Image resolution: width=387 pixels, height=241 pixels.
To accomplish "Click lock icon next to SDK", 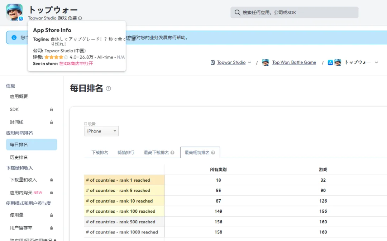I will [x=51, y=110].
